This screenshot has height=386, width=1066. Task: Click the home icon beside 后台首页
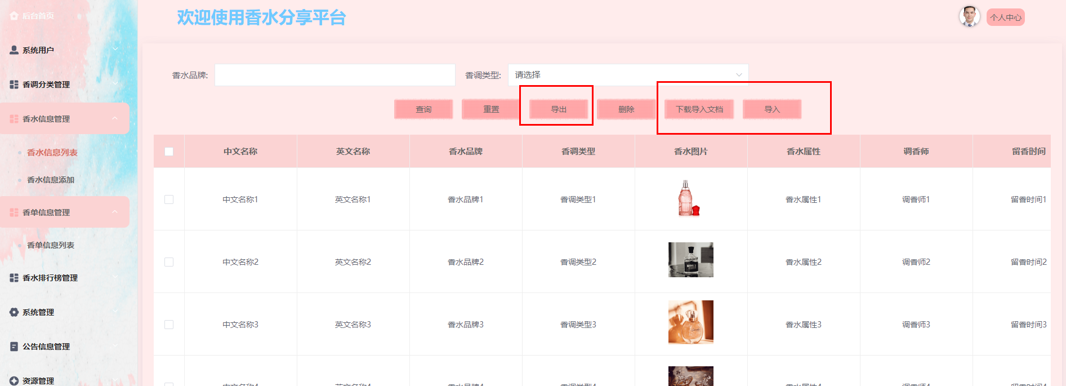click(x=14, y=16)
